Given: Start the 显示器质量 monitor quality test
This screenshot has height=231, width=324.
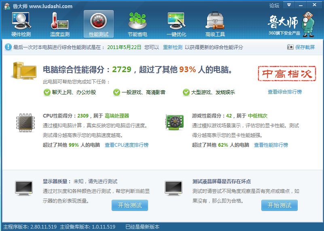Looking at the screenshot, I should point(130,205).
